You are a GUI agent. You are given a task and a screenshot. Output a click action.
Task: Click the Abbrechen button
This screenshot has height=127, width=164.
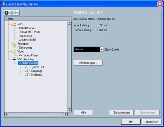point(152,122)
